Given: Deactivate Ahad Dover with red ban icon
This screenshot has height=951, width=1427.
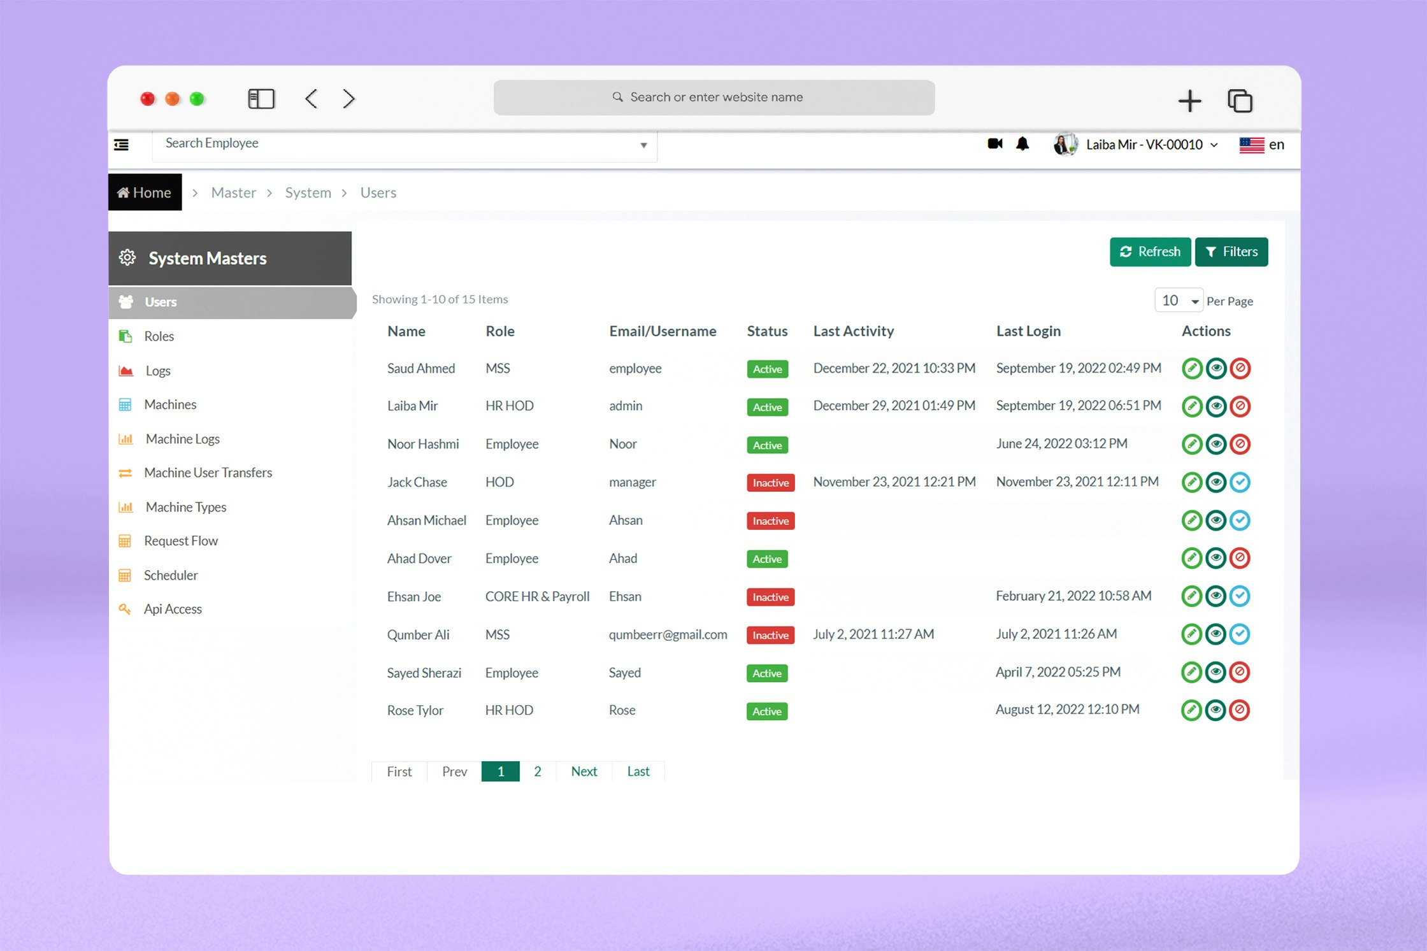Looking at the screenshot, I should click(x=1240, y=558).
